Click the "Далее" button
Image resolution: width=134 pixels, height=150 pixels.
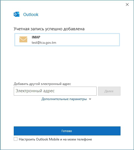[109, 91]
